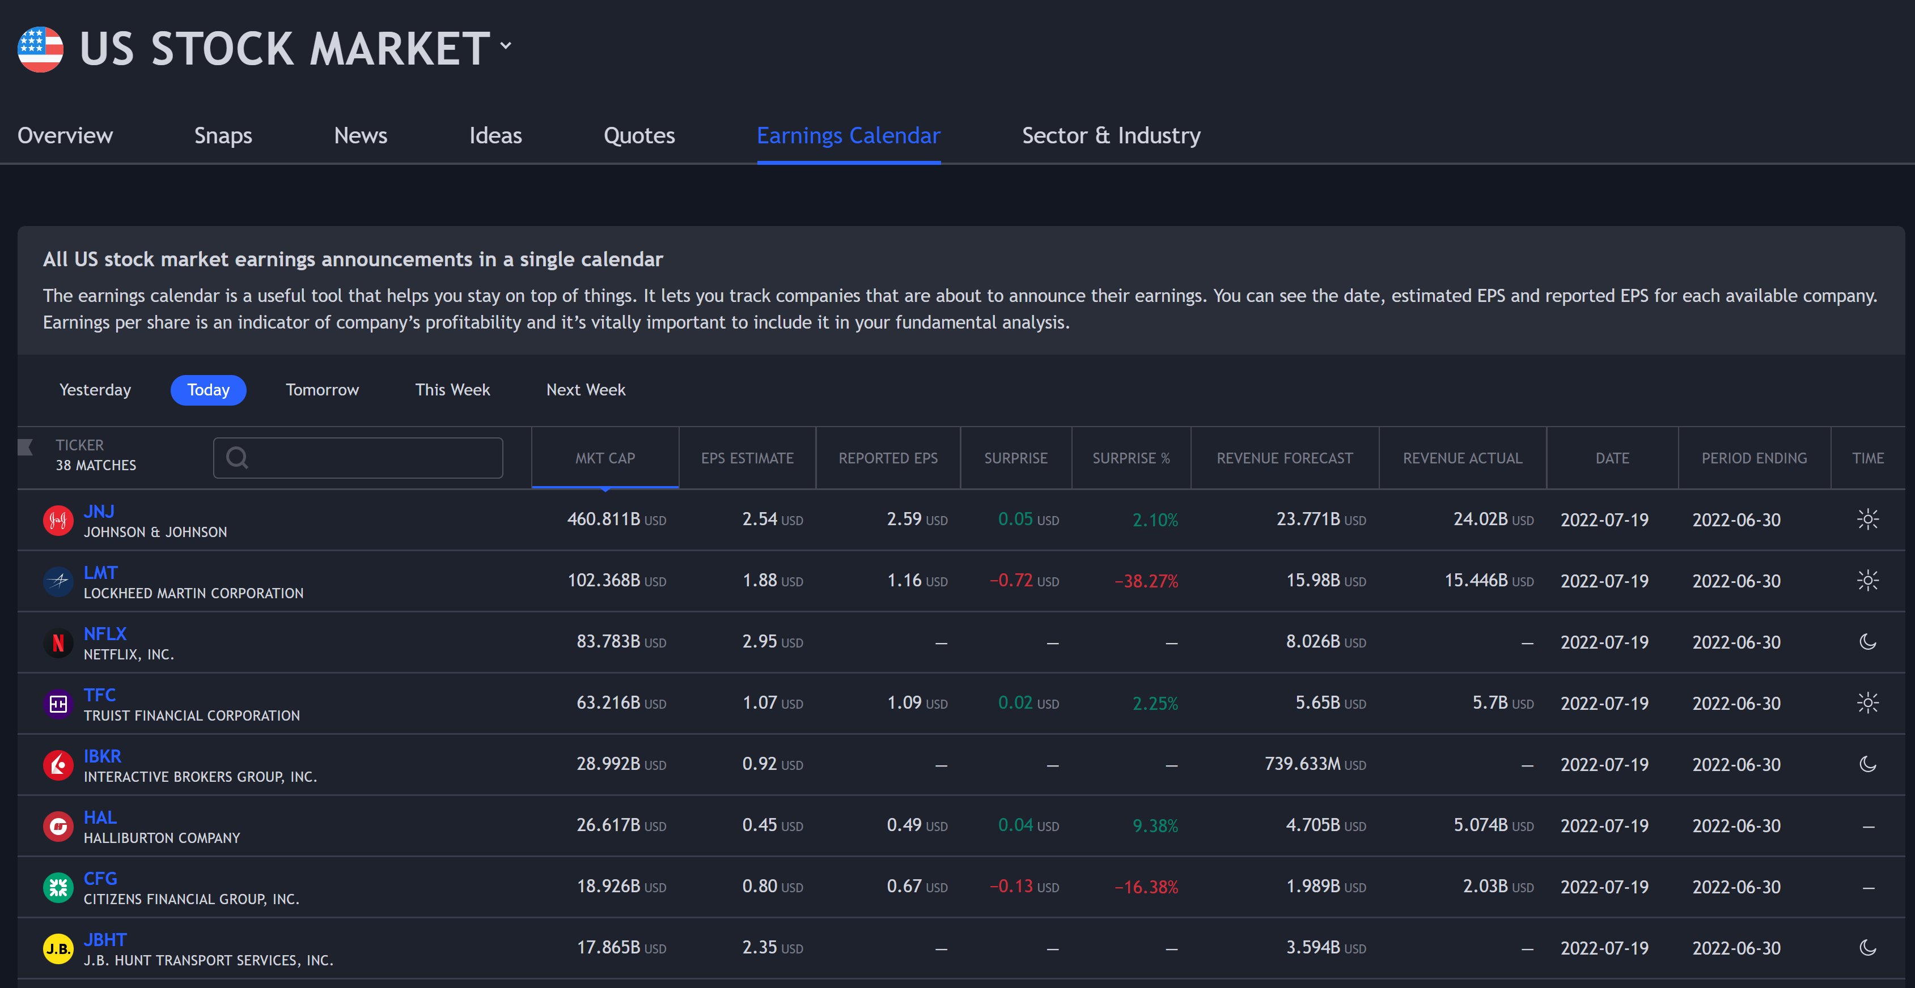This screenshot has width=1915, height=988.
Task: Open the NFLX ticker link
Action: [105, 634]
